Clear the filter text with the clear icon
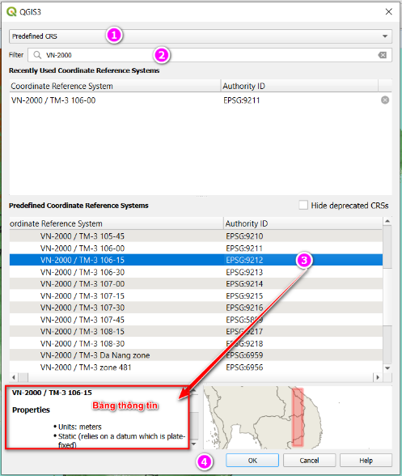 pyautogui.click(x=383, y=55)
